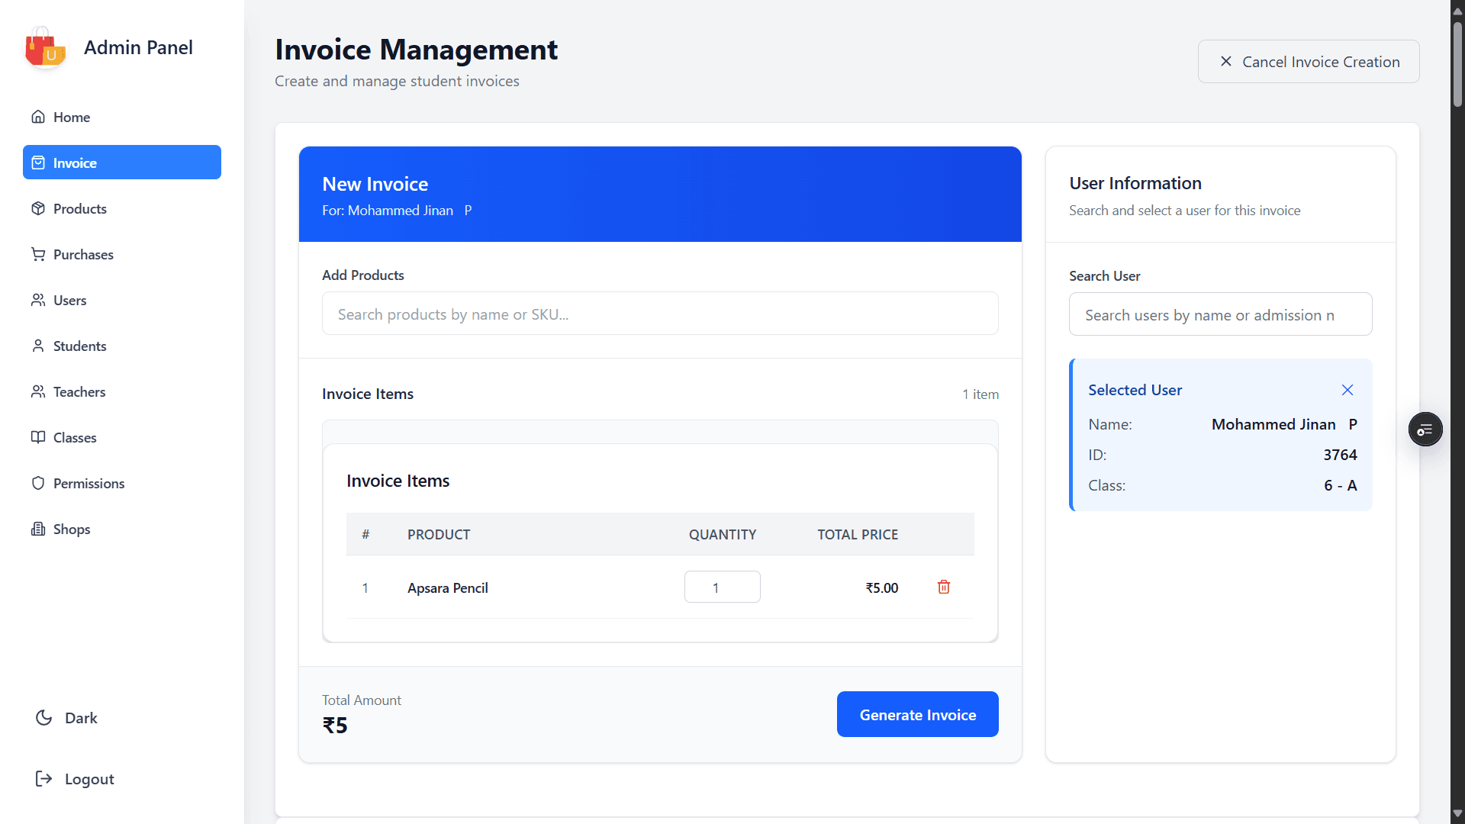This screenshot has height=824, width=1465.
Task: Click the Home house icon
Action: tap(38, 117)
